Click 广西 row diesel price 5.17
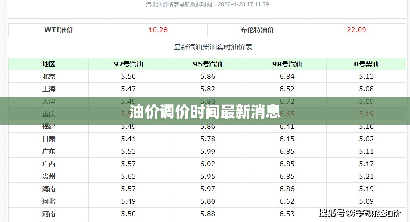 (x=366, y=164)
